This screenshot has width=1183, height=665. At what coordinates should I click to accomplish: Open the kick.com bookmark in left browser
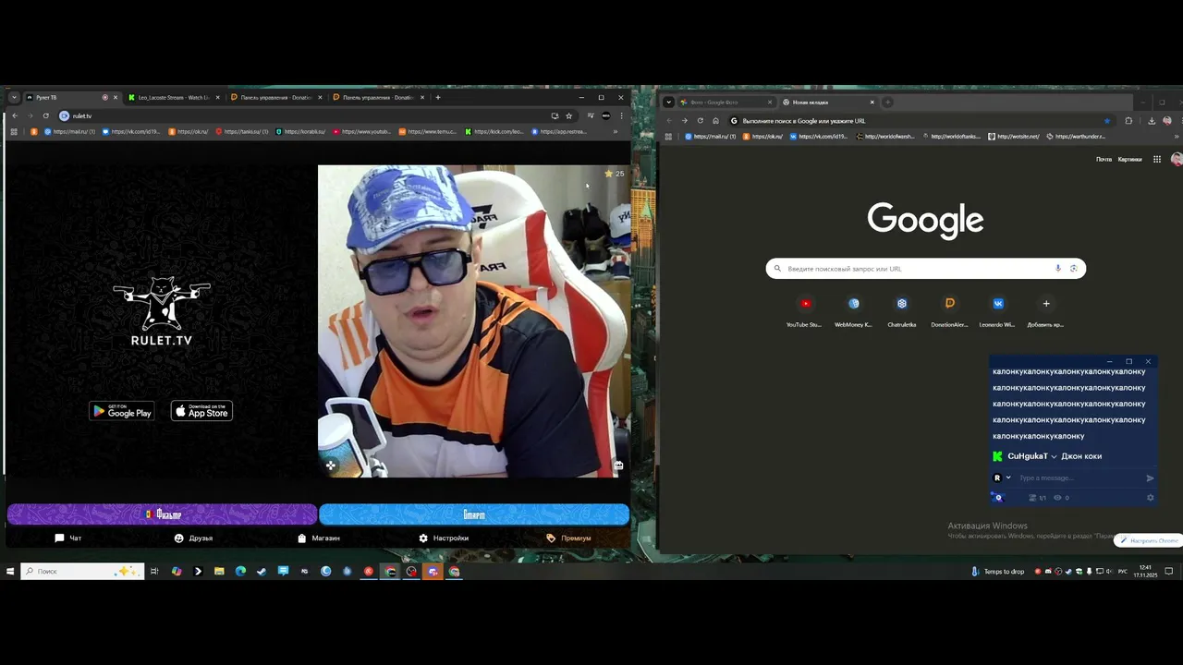click(494, 131)
